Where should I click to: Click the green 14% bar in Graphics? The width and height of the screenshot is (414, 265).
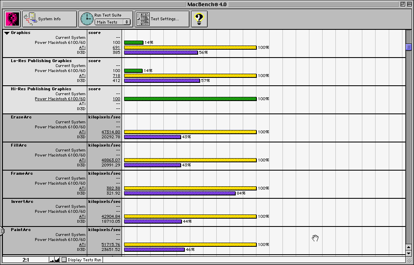(x=134, y=43)
